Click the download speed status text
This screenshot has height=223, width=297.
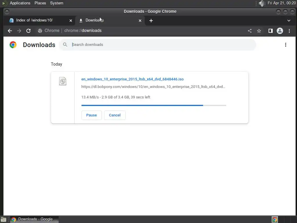(116, 97)
